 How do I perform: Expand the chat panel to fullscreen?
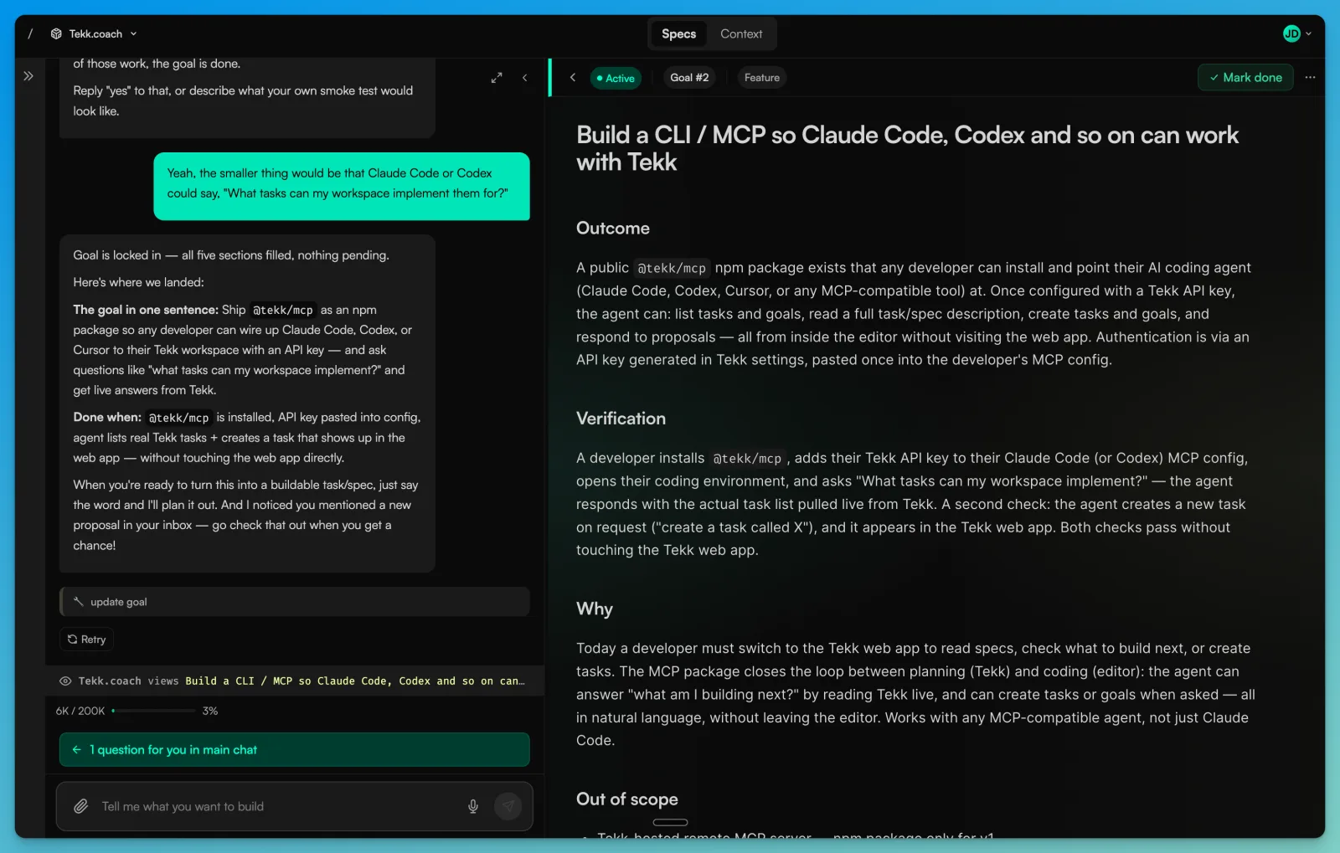[x=497, y=78]
